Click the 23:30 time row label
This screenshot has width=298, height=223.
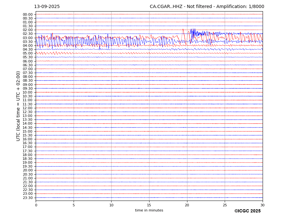coord(28,198)
